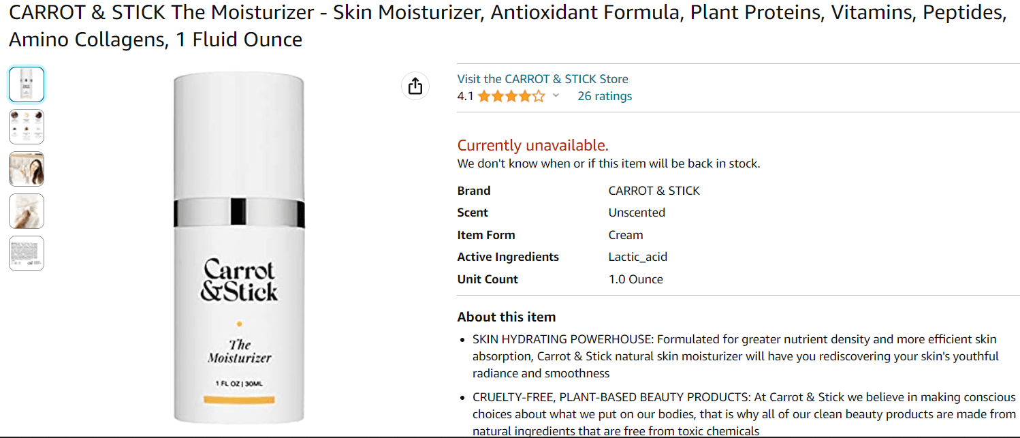Expand the rating breakdown chevron
This screenshot has width=1020, height=438.
click(x=556, y=96)
